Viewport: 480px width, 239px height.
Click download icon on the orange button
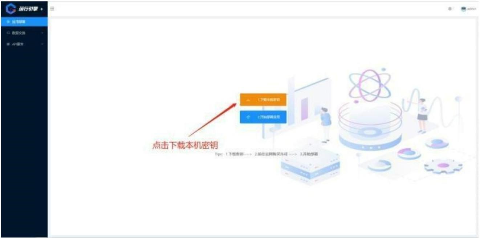coord(248,100)
